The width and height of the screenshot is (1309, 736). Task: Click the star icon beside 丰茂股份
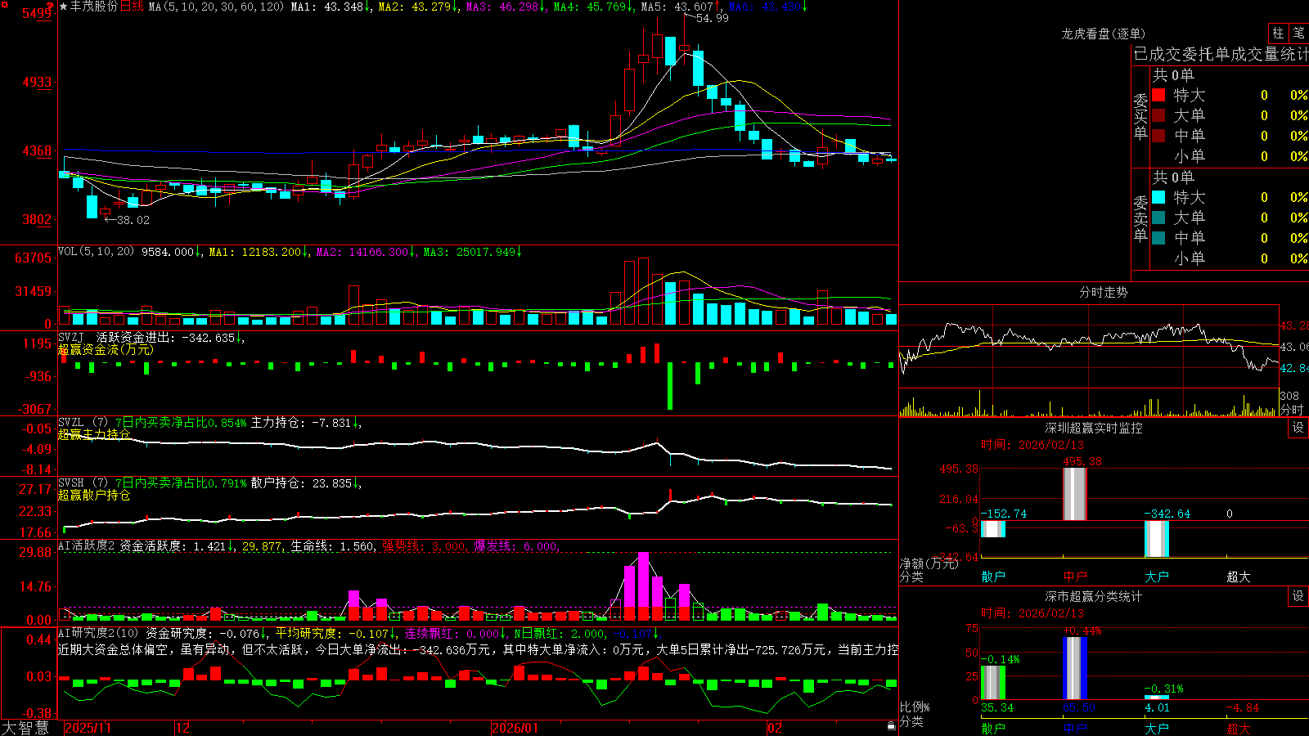tap(63, 7)
